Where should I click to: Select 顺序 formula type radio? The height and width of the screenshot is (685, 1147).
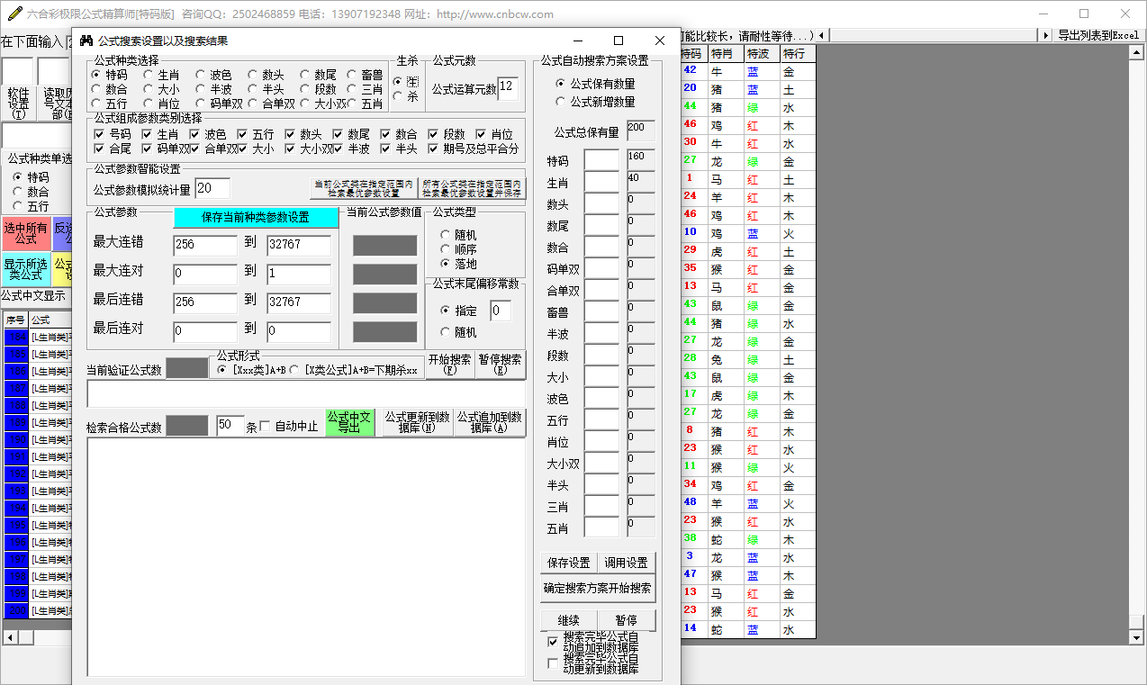click(446, 249)
